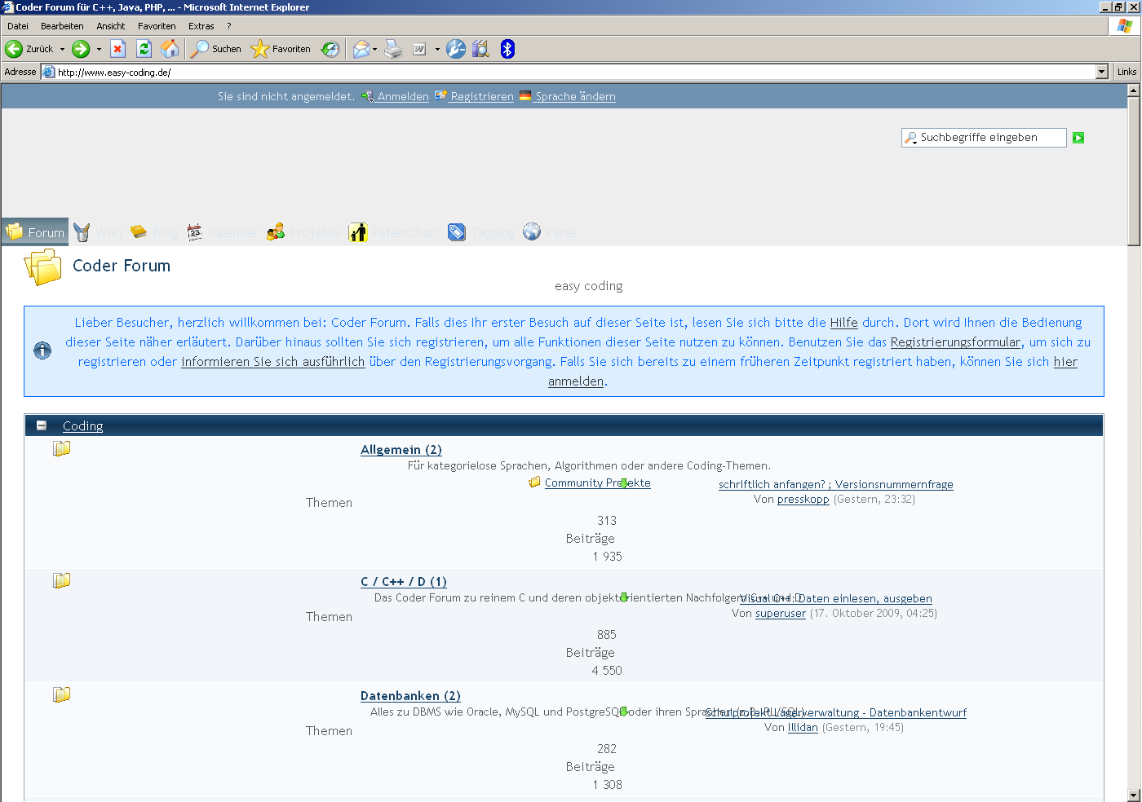Open the History toolbar icon
This screenshot has width=1142, height=802.
point(330,49)
